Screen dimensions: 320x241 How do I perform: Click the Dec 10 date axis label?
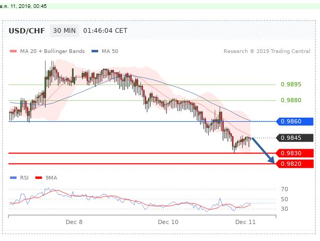tap(168, 222)
